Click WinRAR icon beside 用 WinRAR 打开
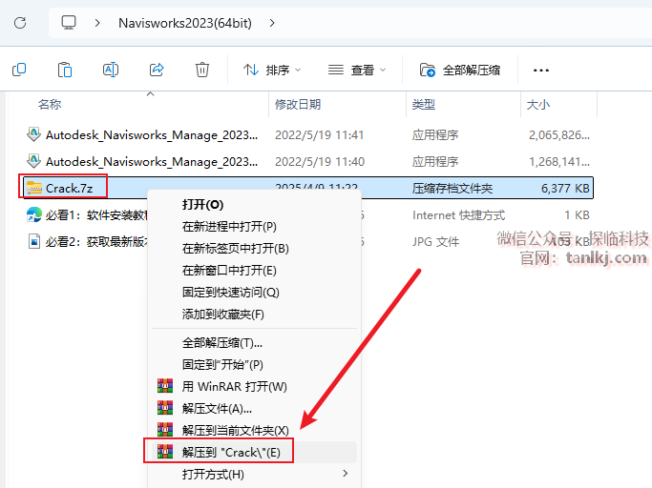The height and width of the screenshot is (488, 652). (165, 386)
